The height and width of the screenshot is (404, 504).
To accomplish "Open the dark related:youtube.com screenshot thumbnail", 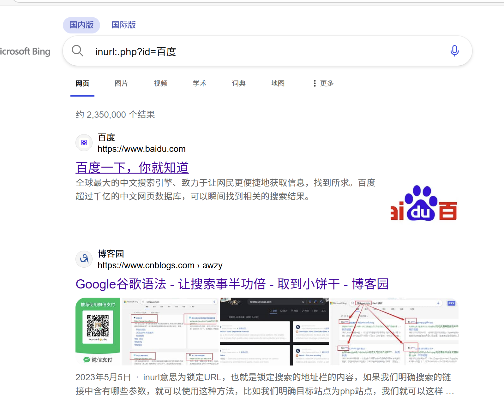I will pos(274,331).
